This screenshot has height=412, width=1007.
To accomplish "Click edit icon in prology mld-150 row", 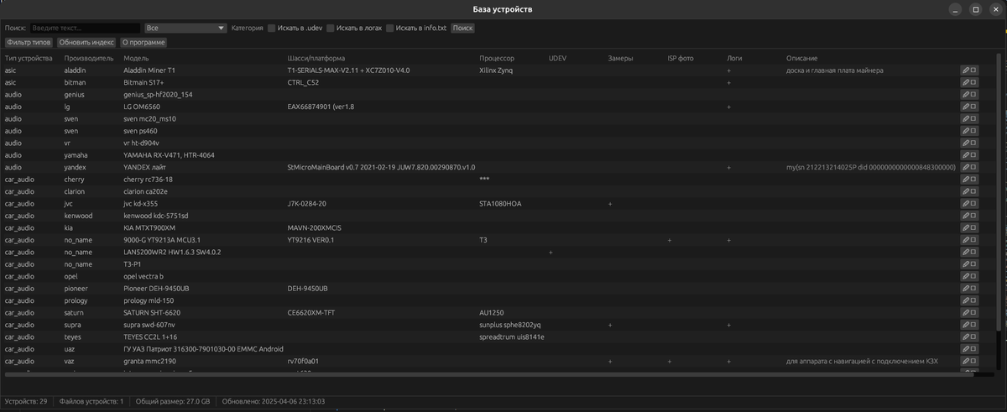I will click(969, 300).
